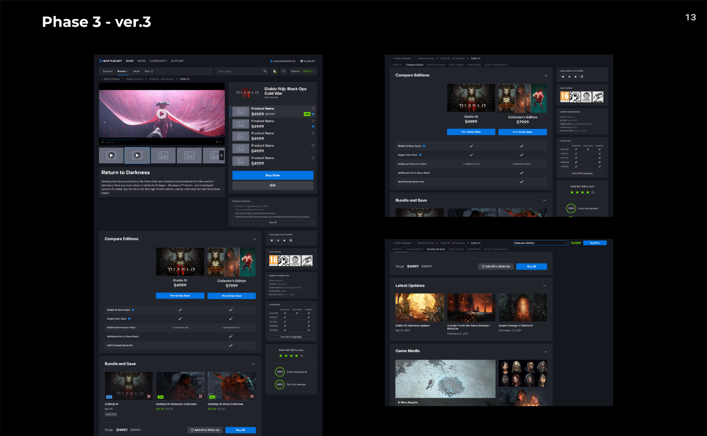The image size is (707, 436).
Task: Open the COMMUNITY menu item
Action: pos(158,61)
